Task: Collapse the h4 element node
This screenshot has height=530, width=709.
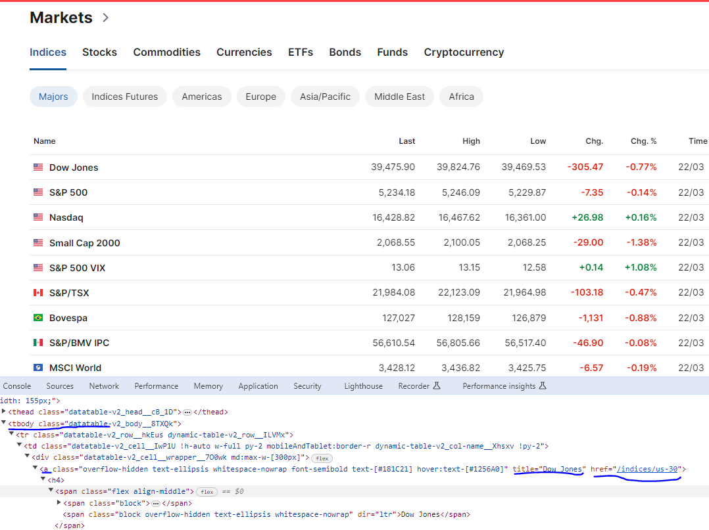Action: [x=43, y=479]
